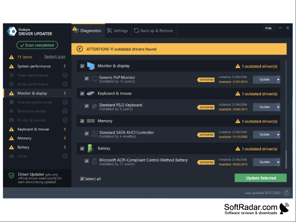
Task: Uncheck the Memory group checkbox
Action: [x=82, y=121]
